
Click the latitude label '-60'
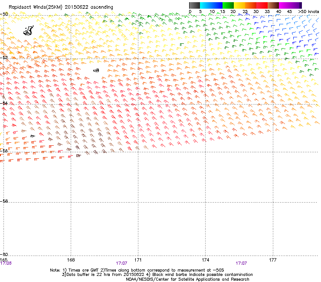pyautogui.click(x=4, y=254)
